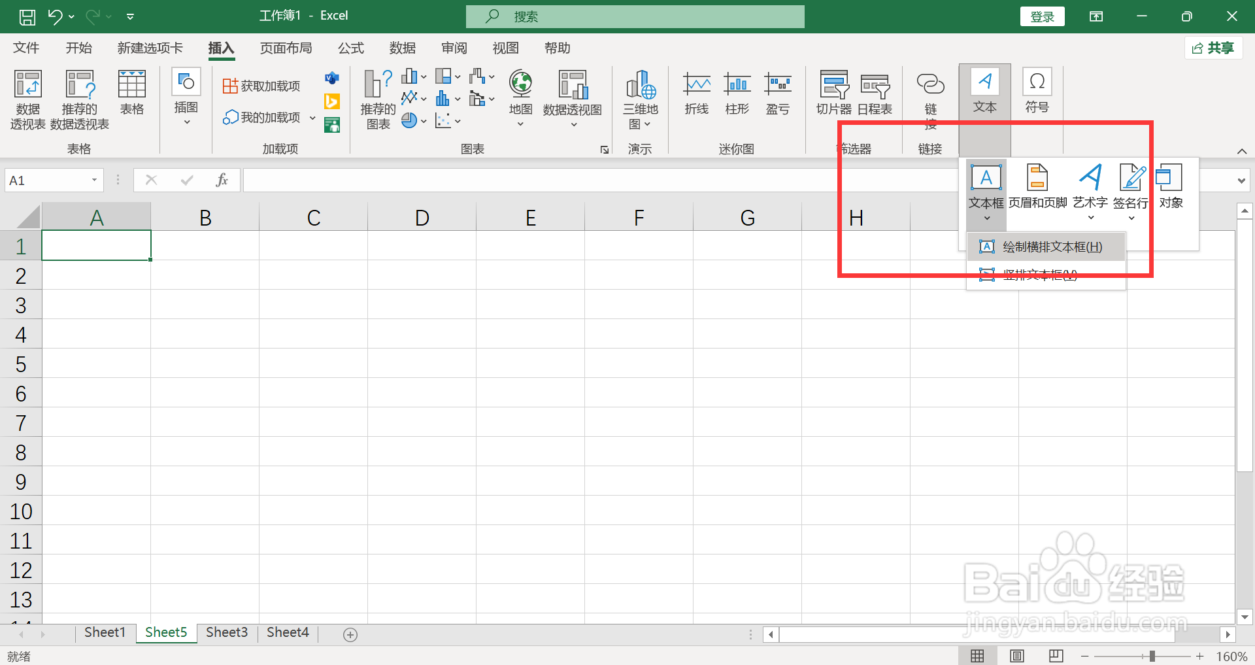Switch to the View (视图) tab

[x=506, y=48]
